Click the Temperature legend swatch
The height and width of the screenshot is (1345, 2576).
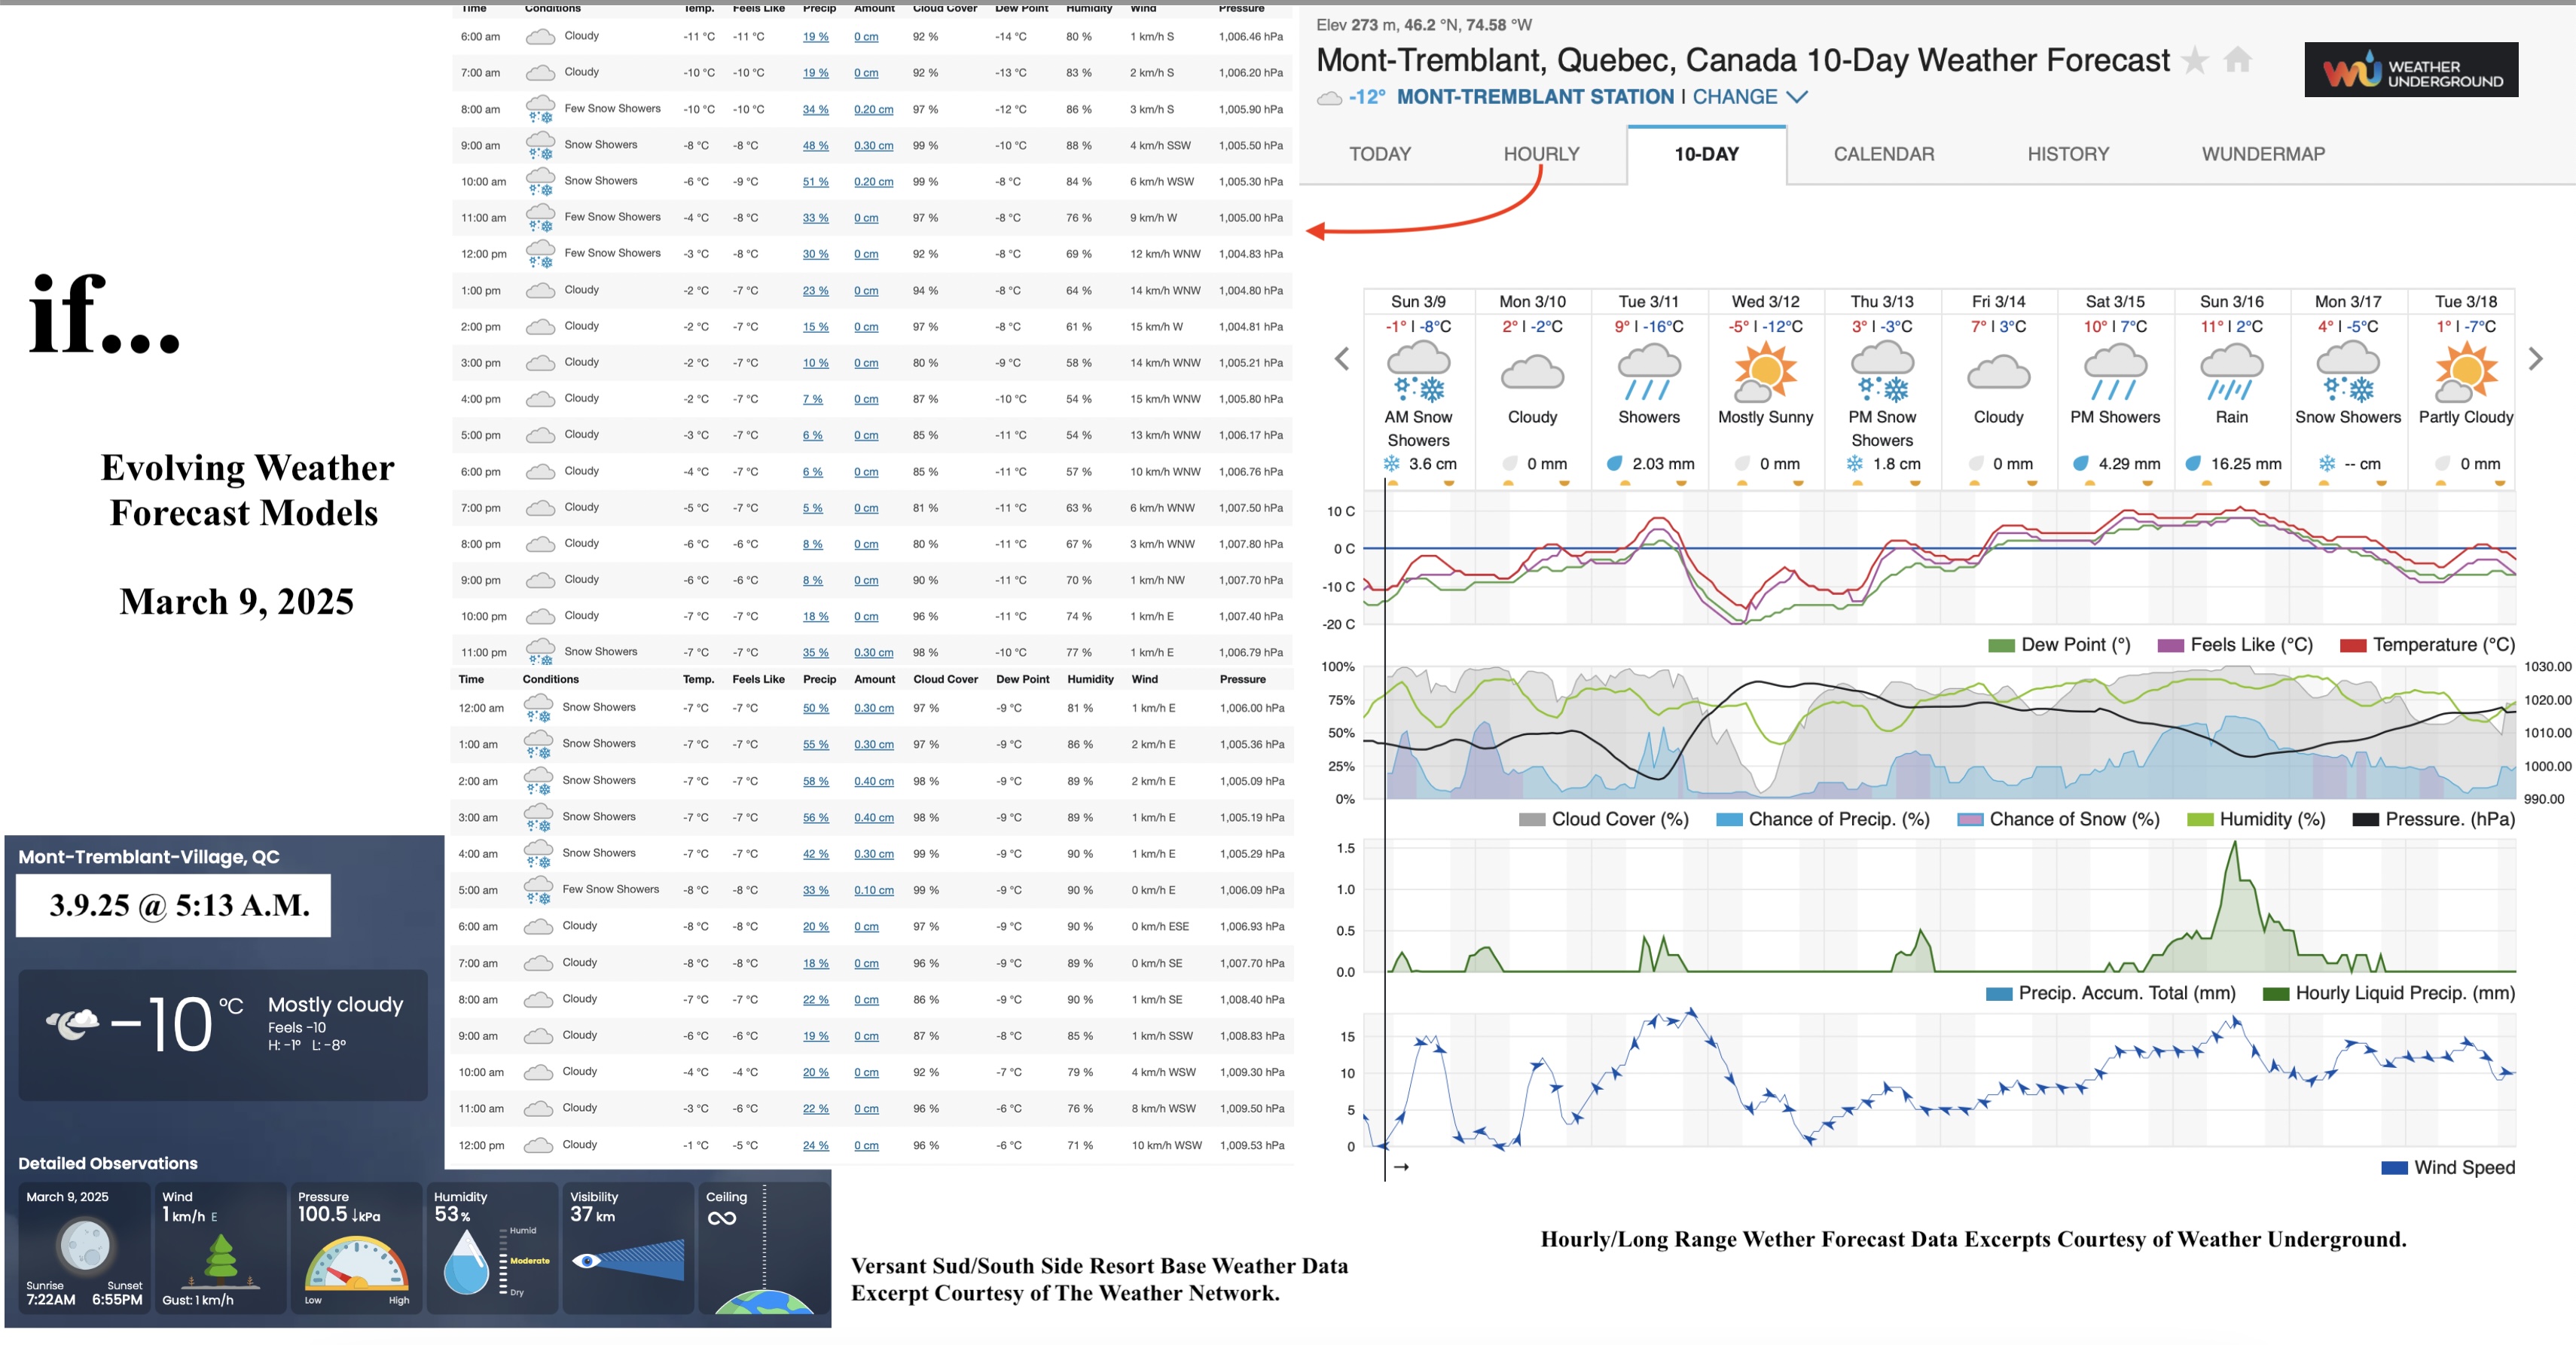pyautogui.click(x=2353, y=645)
